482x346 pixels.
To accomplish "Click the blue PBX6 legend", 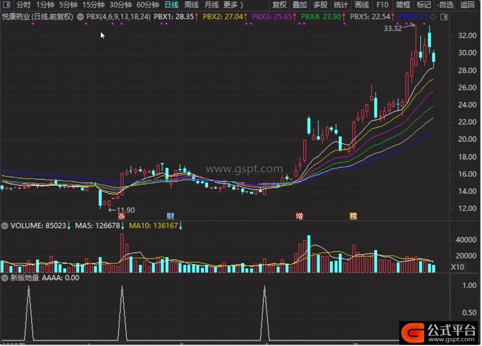I will tap(413, 17).
